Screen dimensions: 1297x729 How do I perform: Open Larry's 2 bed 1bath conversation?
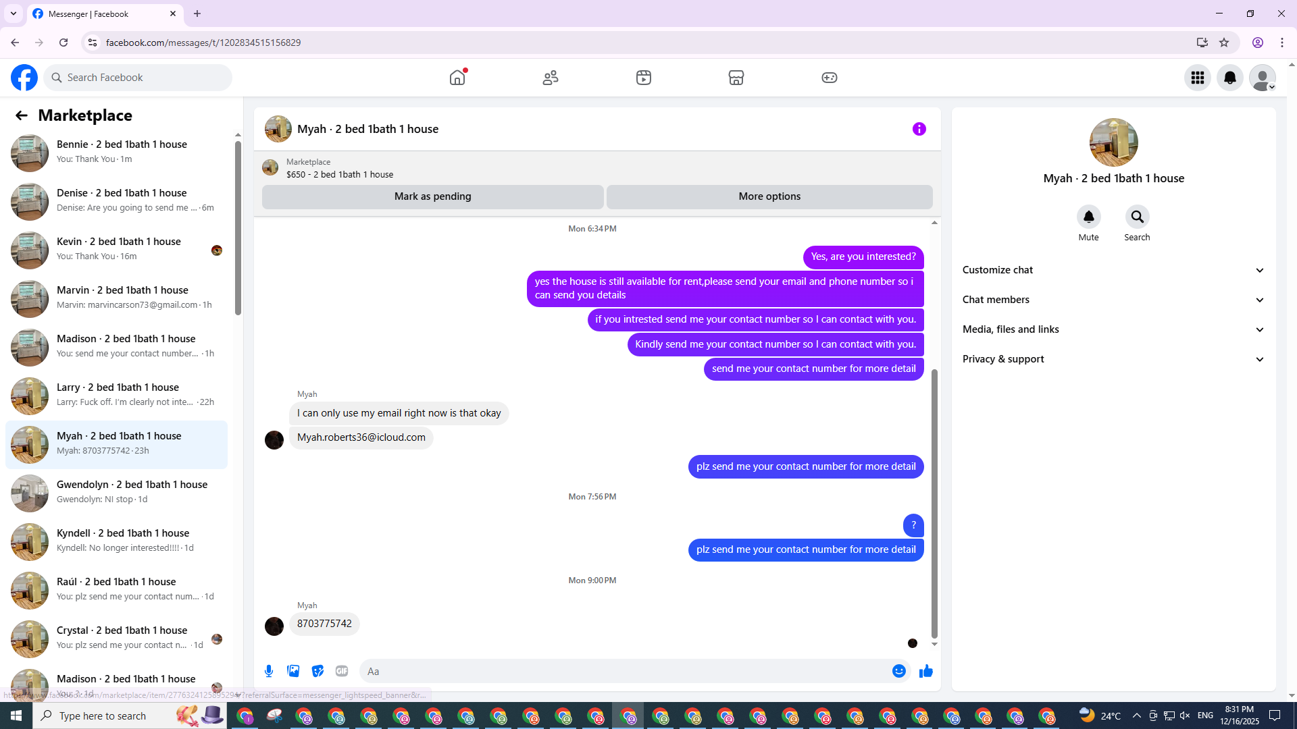(116, 396)
